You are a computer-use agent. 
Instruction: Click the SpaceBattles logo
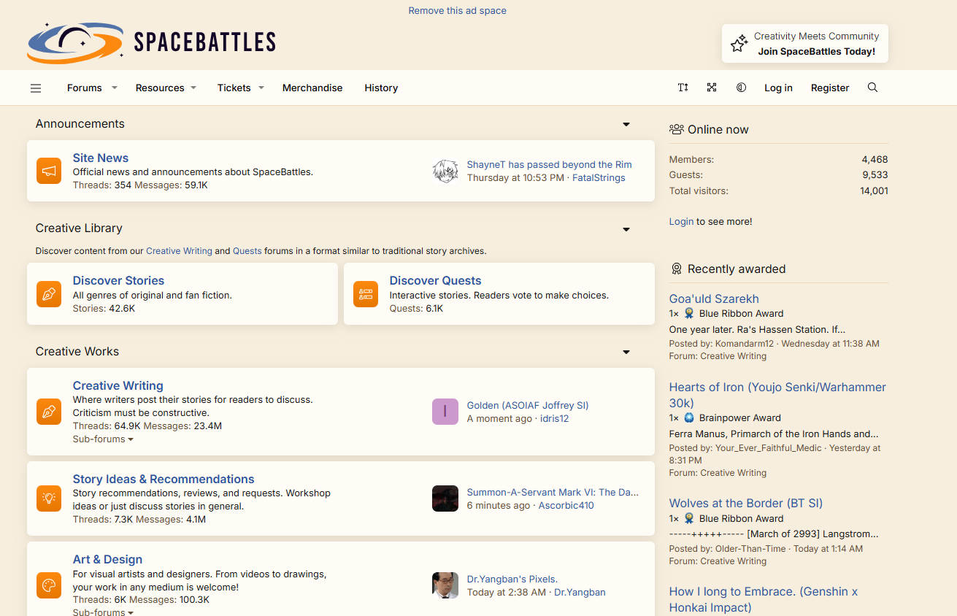point(151,42)
